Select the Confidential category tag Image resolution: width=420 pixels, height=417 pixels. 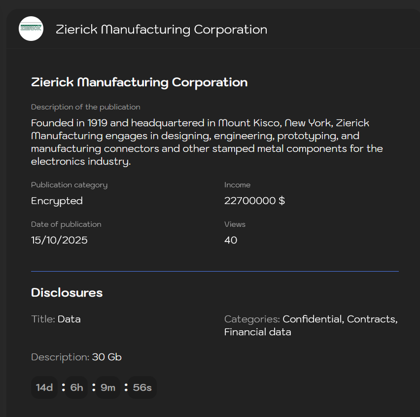tap(312, 319)
